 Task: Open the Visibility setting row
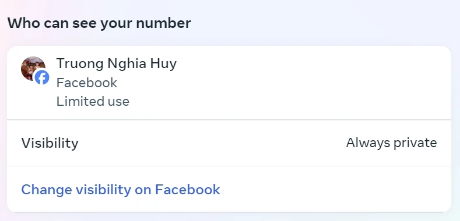tap(229, 143)
